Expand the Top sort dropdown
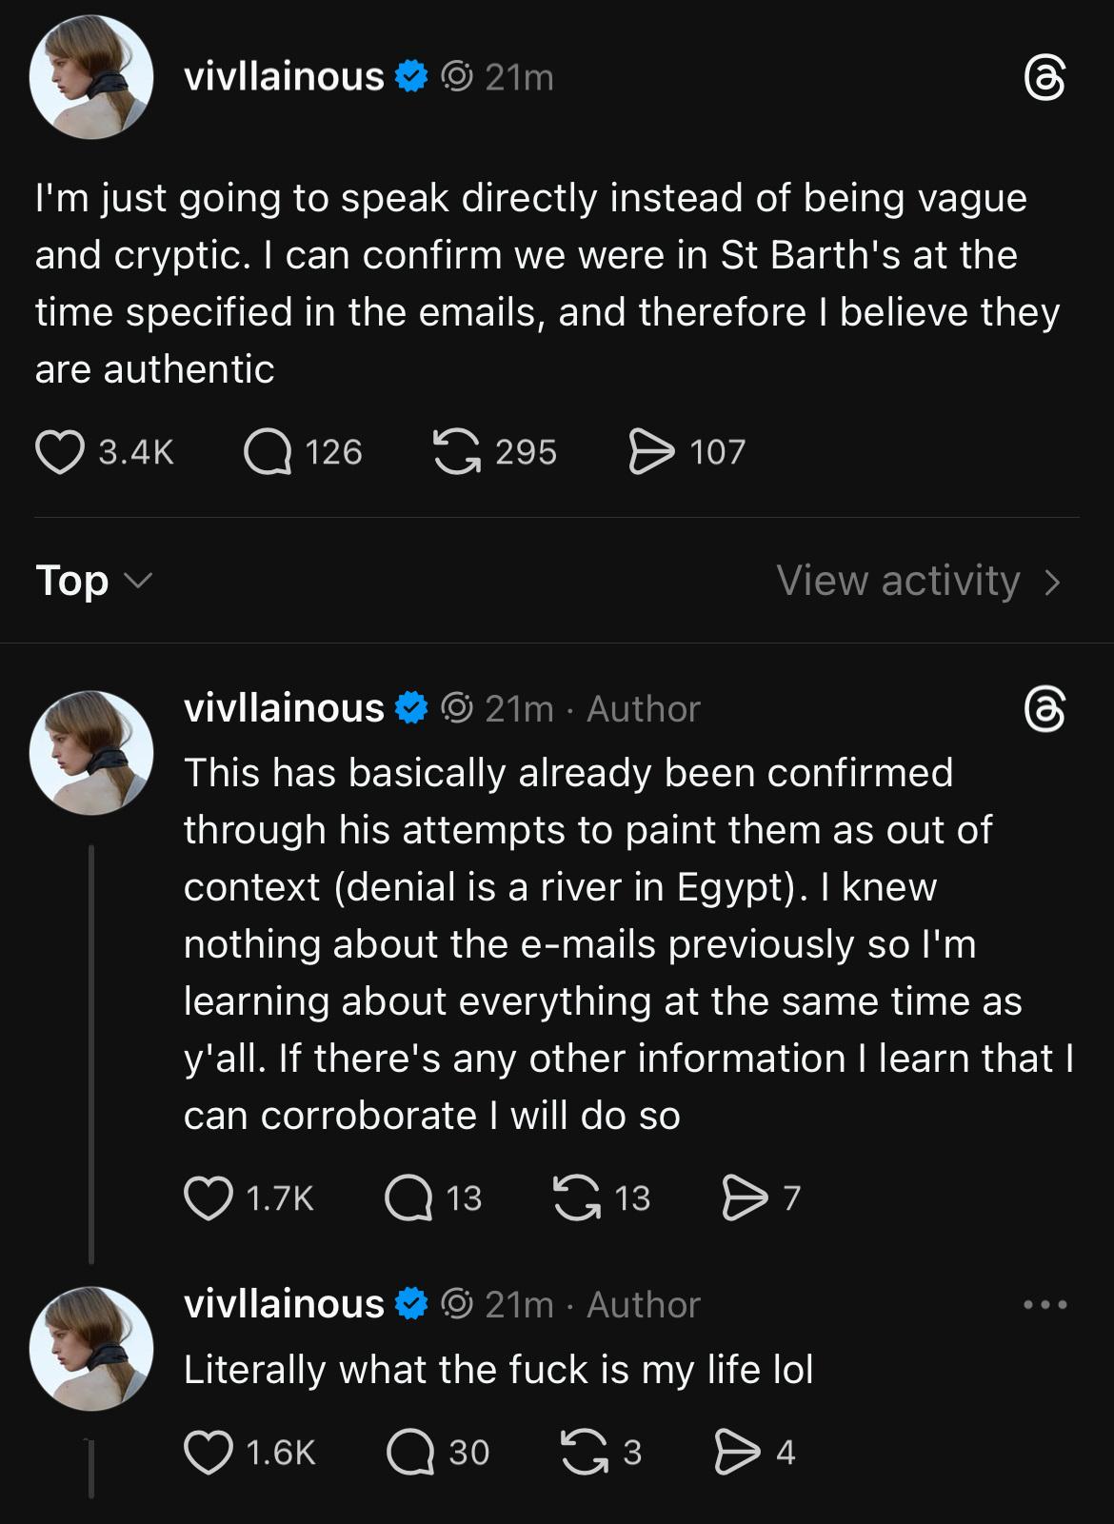This screenshot has width=1114, height=1524. click(93, 581)
